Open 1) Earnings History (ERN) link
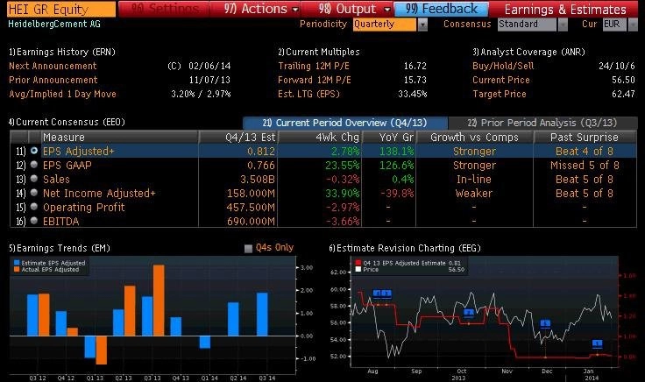Viewport: 645px width, 382px height. (61, 52)
